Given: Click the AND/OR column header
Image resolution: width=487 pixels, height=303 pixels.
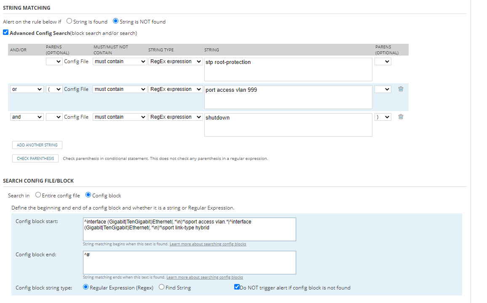Looking at the screenshot, I should [x=18, y=50].
